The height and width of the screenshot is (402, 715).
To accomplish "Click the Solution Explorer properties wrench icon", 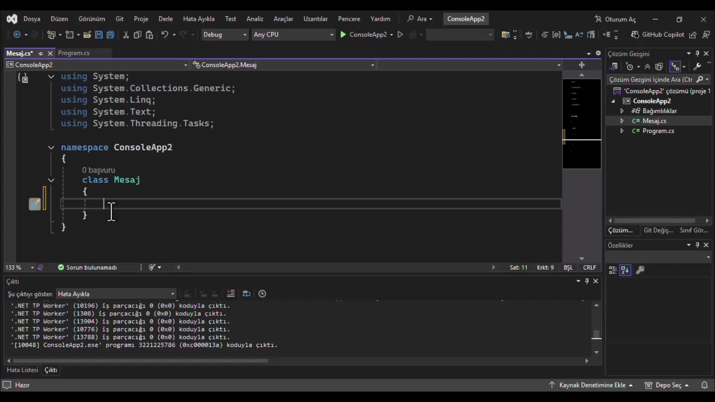I will 697,67.
